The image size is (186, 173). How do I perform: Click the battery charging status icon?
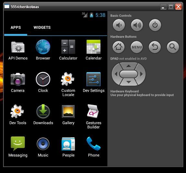pyautogui.click(x=91, y=15)
